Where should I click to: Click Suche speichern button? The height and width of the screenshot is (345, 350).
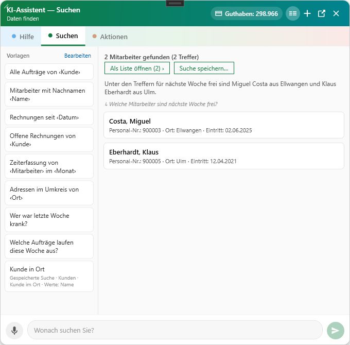pyautogui.click(x=204, y=68)
